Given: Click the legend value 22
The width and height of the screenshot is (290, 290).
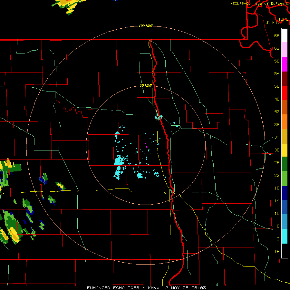Looking at the screenshot, I should 277,176.
